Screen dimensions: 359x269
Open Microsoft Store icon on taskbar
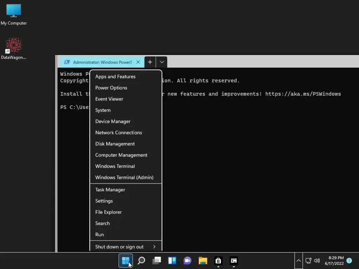pos(218,261)
